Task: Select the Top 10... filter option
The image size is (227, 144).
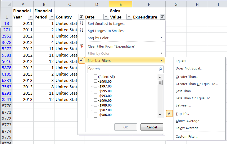Action: click(x=182, y=114)
